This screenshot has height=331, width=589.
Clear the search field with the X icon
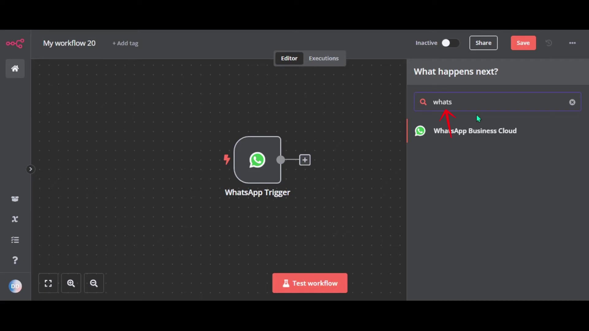[x=572, y=102]
